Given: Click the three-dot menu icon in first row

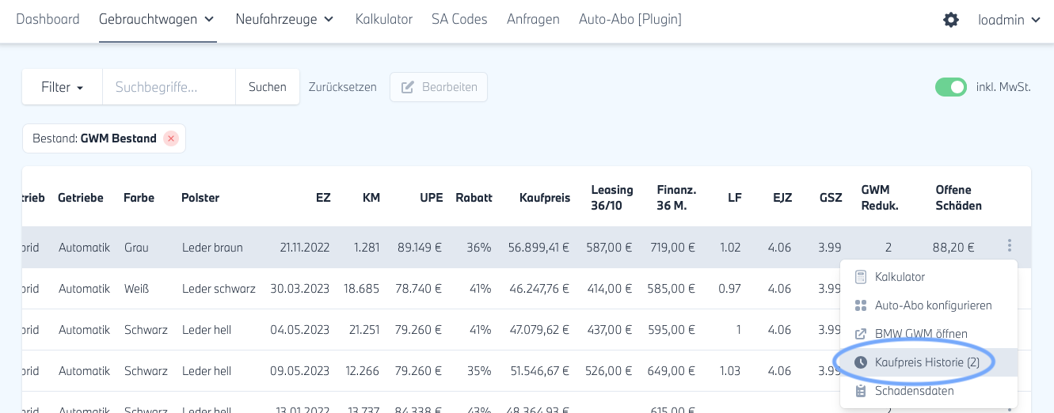Looking at the screenshot, I should pyautogui.click(x=1009, y=246).
